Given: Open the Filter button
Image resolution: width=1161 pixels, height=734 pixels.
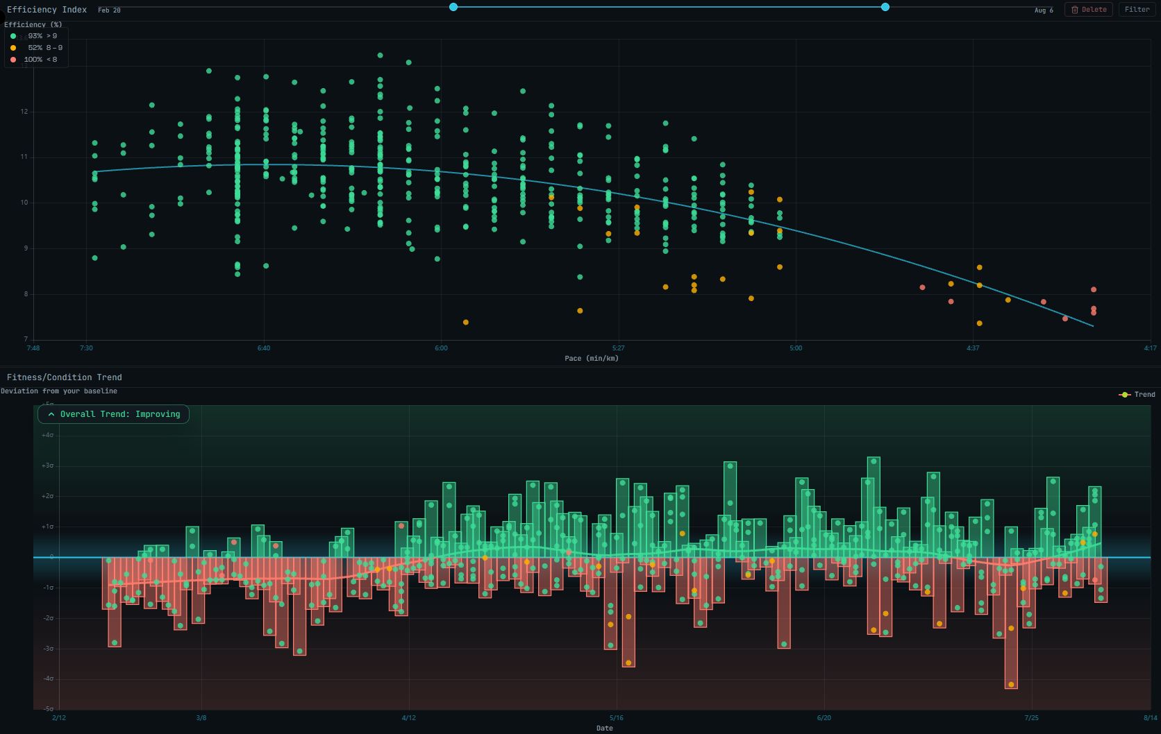Looking at the screenshot, I should pos(1137,10).
